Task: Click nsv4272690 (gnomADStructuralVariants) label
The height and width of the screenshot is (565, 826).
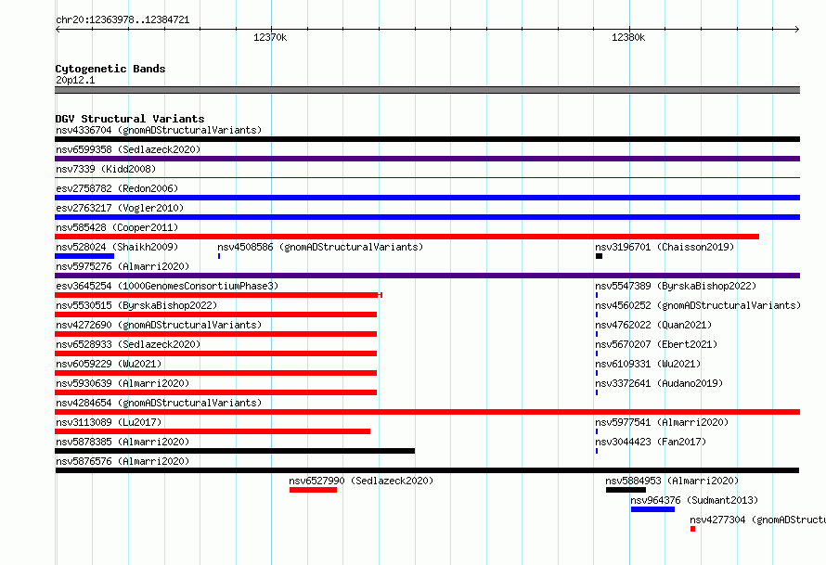Action: 159,325
